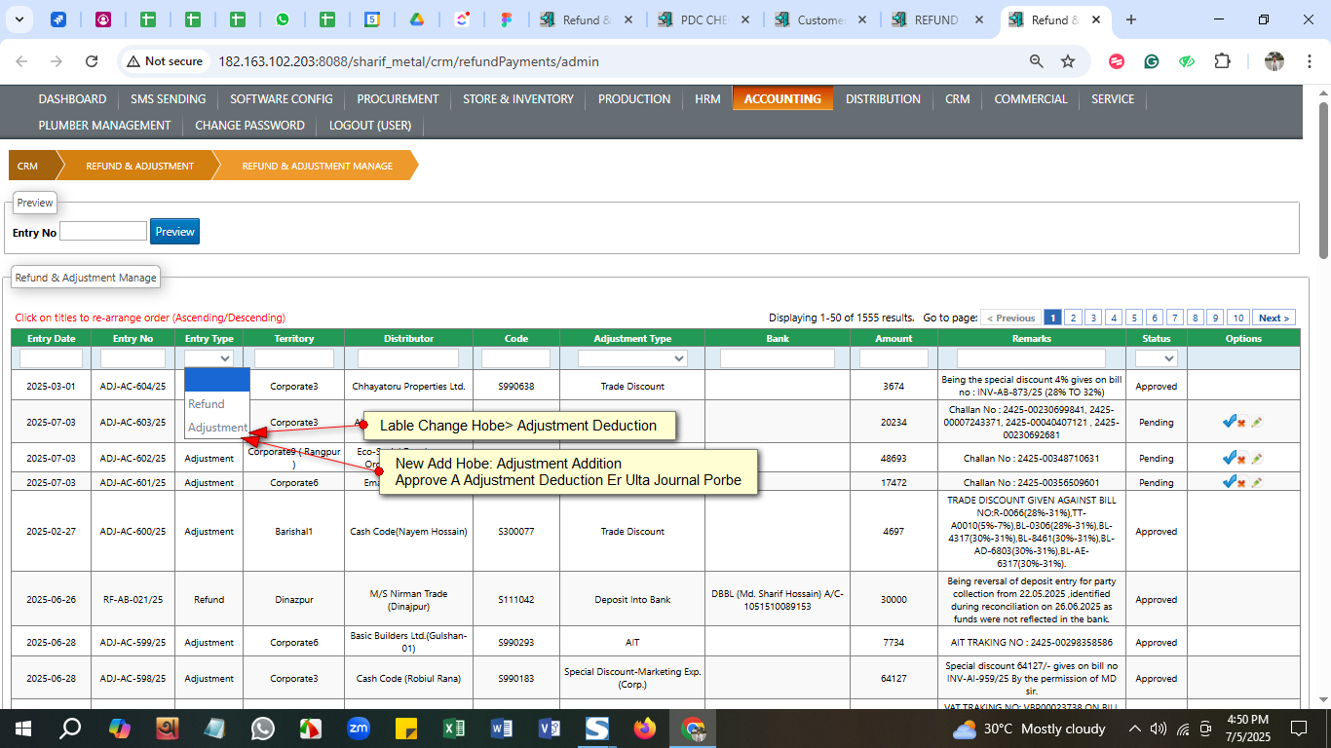Select Refund in the Entry Type dropdown list
This screenshot has width=1331, height=748.
coord(207,403)
